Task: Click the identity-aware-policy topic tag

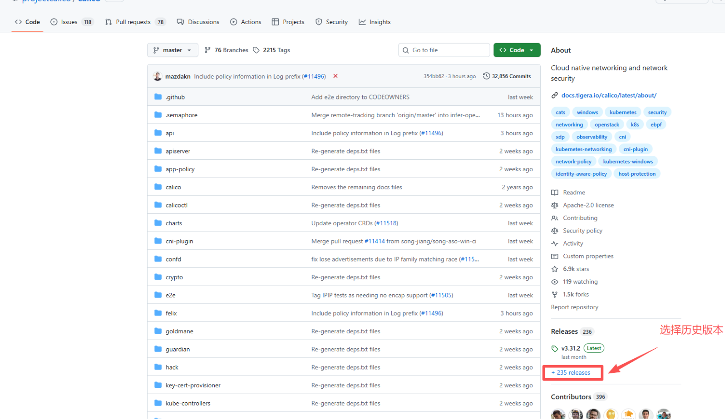Action: [x=581, y=173]
